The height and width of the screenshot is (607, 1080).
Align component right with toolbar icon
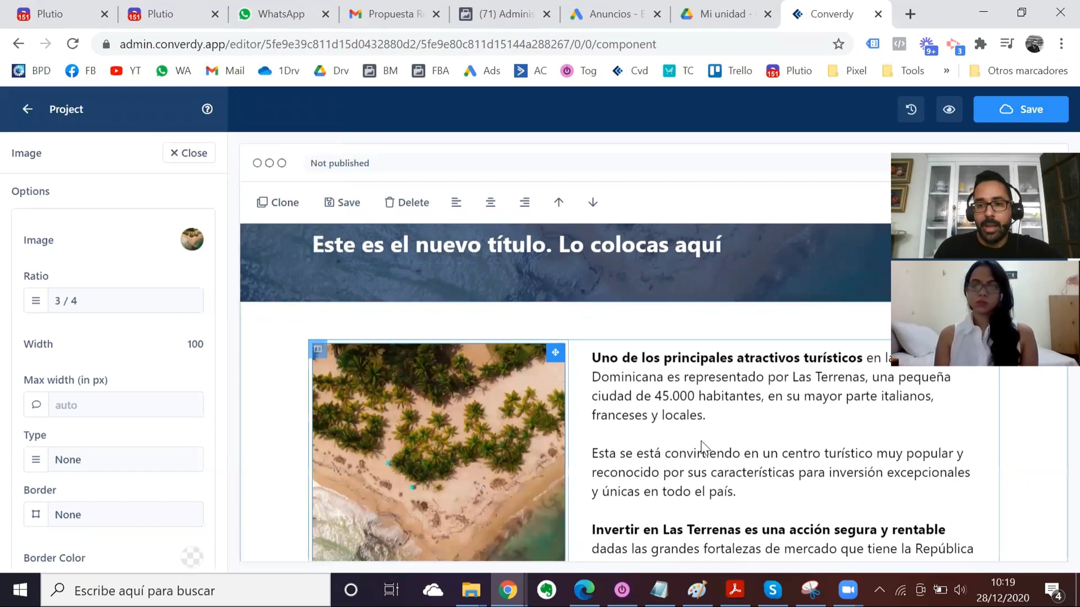pyautogui.click(x=524, y=202)
